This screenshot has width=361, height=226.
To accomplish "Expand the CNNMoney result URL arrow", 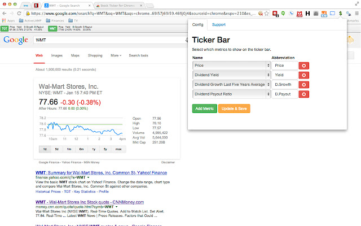I will point(117,207).
